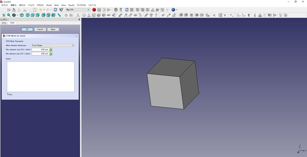This screenshot has width=307, height=157.
Task: Click the Max element size input field
Action: (42, 49)
